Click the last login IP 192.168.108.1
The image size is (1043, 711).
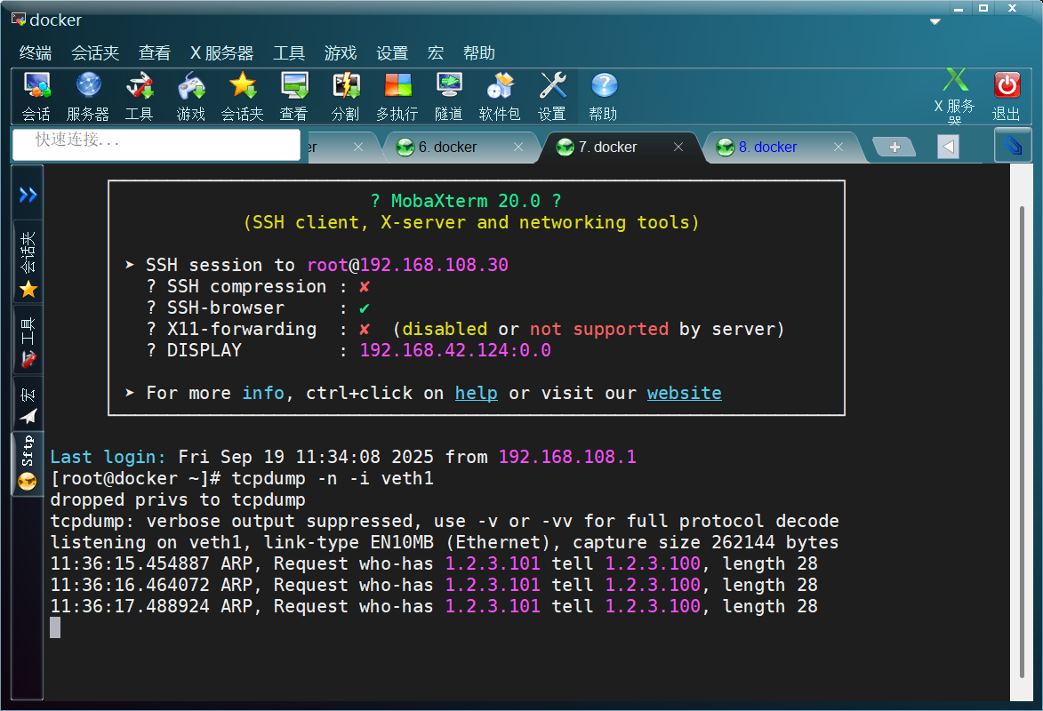point(567,457)
